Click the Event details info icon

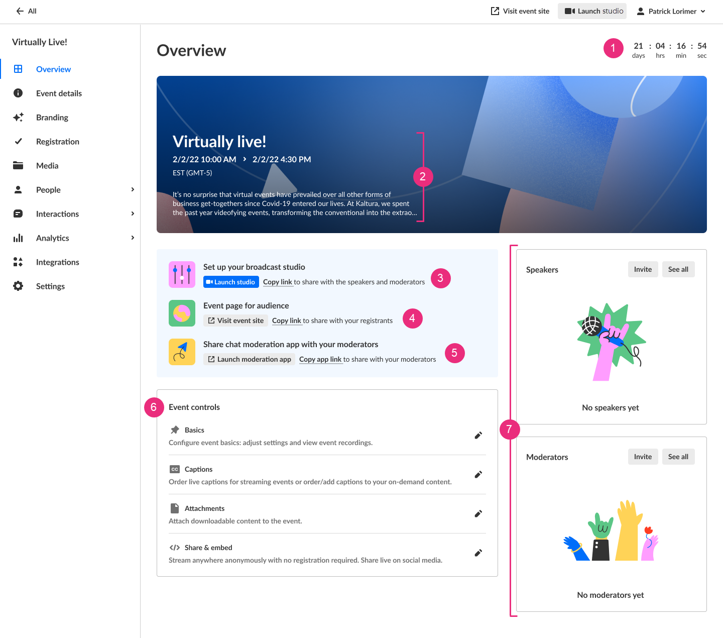[x=18, y=93]
